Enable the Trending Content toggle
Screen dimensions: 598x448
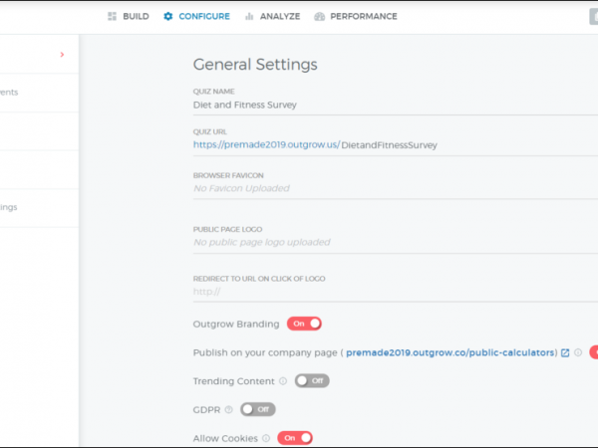tap(312, 380)
